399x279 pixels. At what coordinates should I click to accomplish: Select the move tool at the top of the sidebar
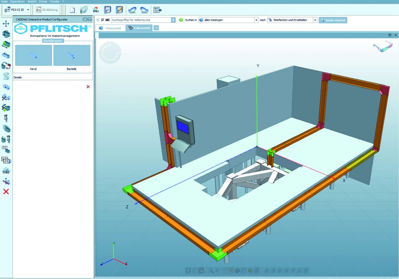coord(5,24)
